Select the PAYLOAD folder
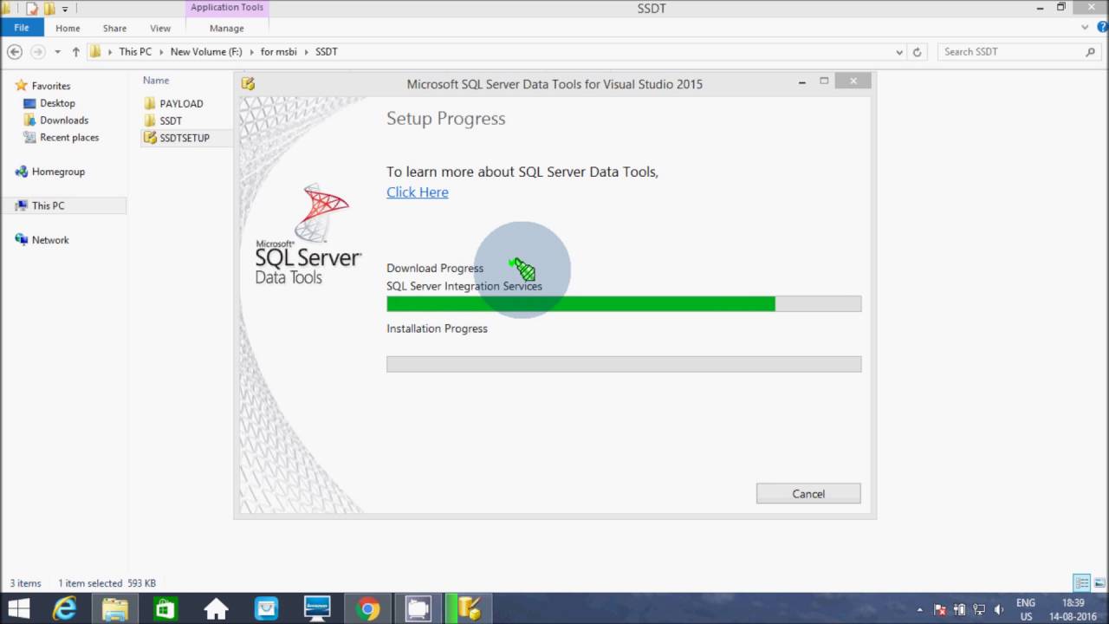The image size is (1109, 624). (x=181, y=103)
